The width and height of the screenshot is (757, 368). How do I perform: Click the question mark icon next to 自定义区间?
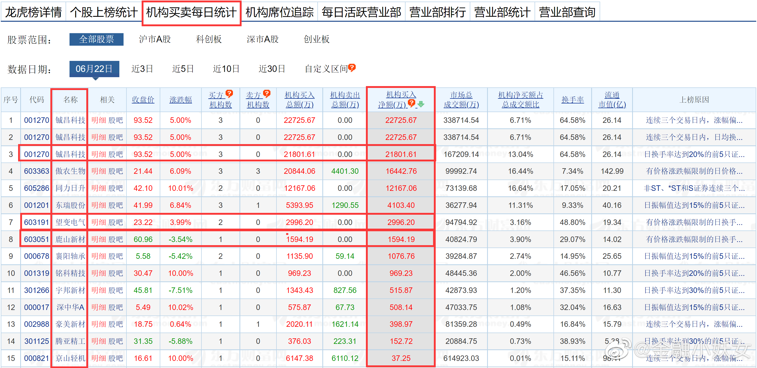tap(352, 67)
